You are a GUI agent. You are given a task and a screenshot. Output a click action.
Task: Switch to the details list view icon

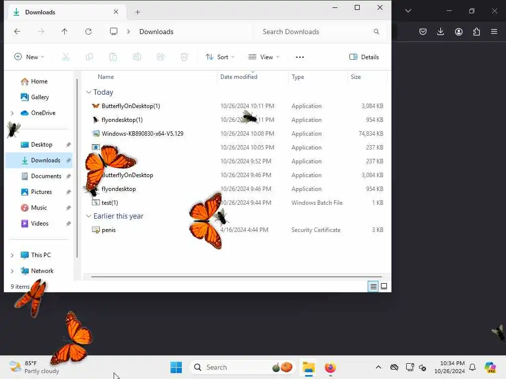[x=374, y=286]
